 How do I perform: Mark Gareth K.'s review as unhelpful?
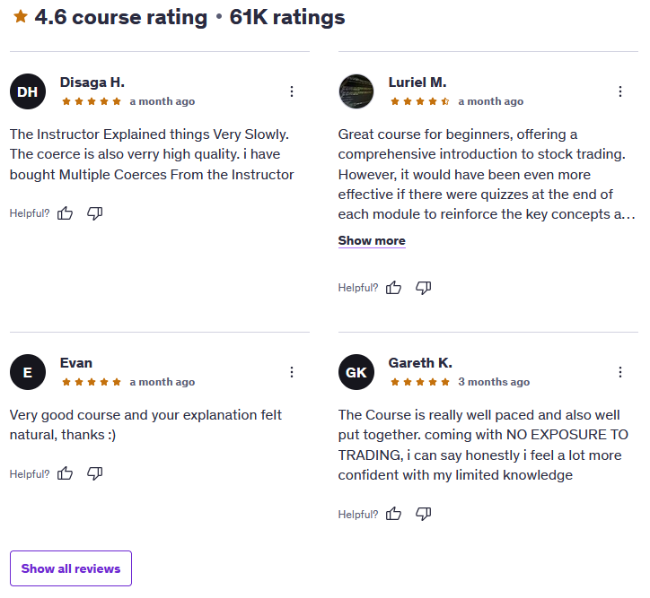tap(424, 514)
